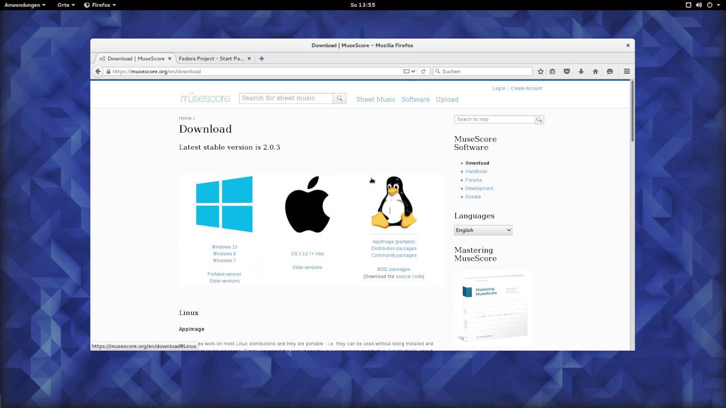The image size is (726, 408).
Task: Click the Firefox back arrow button
Action: pos(98,71)
